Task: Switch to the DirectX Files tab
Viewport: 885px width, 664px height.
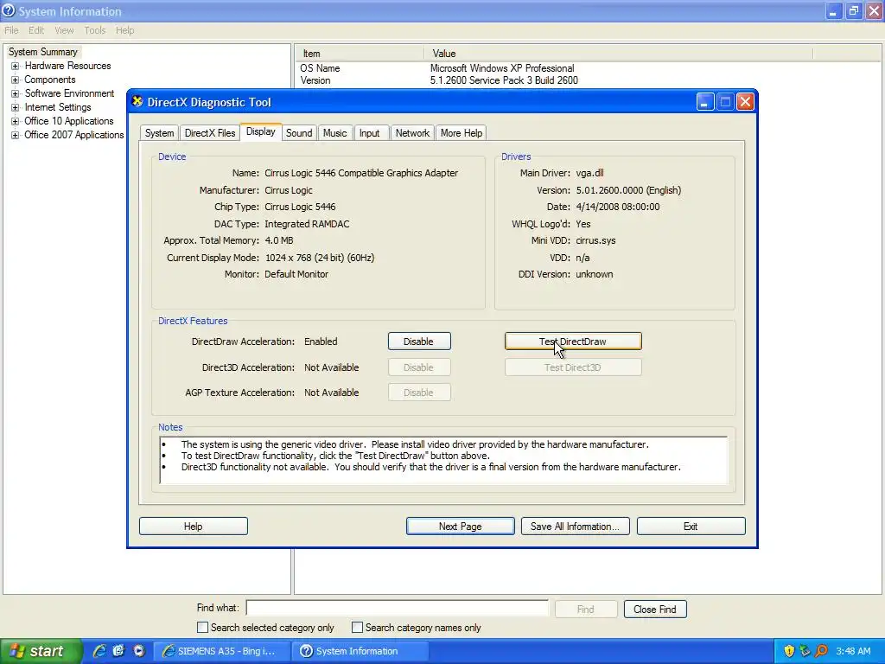Action: 210,133
